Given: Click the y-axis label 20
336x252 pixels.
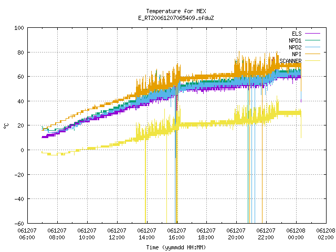Looking at the screenshot, I should (20, 125).
